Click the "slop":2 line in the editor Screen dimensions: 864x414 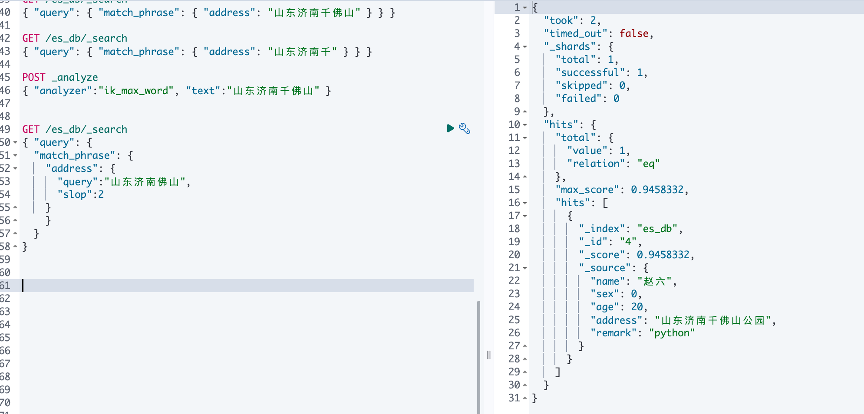click(81, 194)
